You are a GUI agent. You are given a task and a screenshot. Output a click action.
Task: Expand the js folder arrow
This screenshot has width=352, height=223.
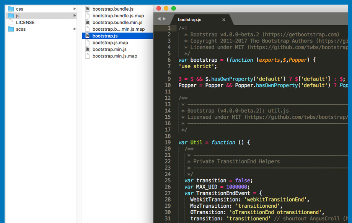(75, 15)
